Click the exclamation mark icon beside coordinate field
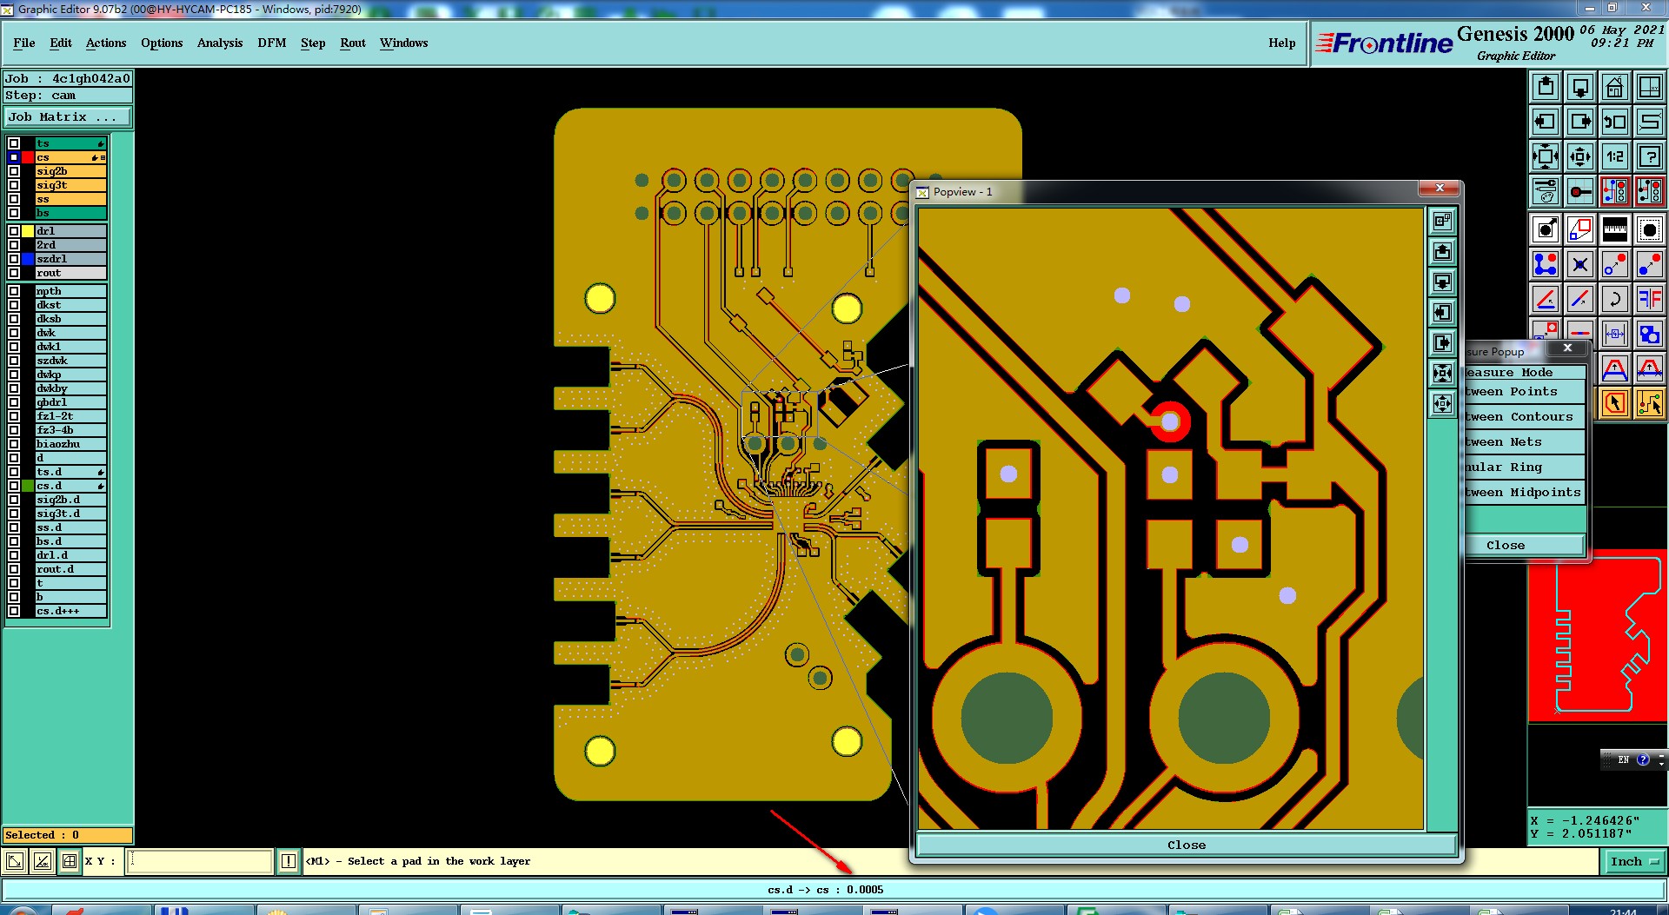The image size is (1669, 915). 289,861
